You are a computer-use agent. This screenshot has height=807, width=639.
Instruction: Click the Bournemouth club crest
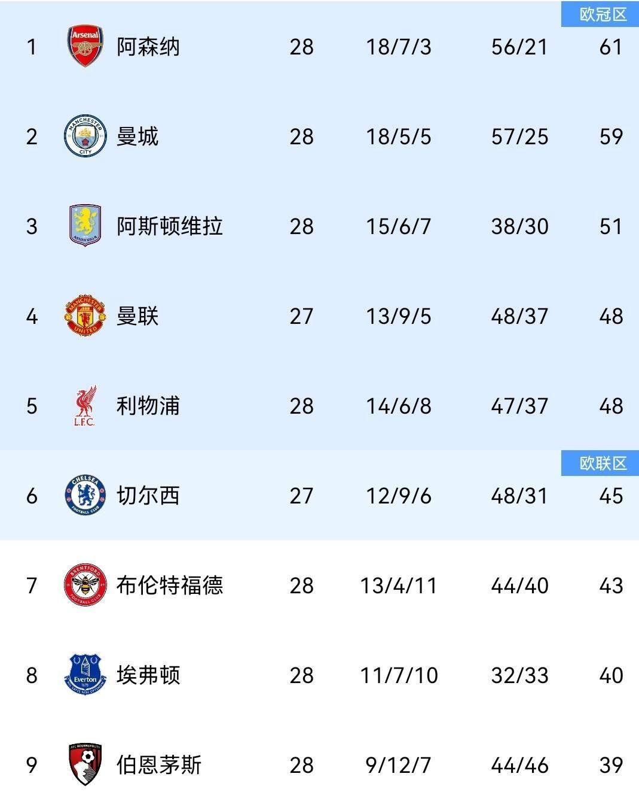click(85, 764)
